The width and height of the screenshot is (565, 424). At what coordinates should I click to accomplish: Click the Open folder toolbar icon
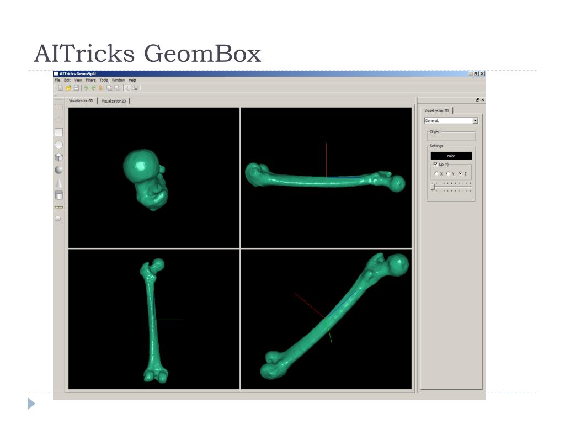68,88
